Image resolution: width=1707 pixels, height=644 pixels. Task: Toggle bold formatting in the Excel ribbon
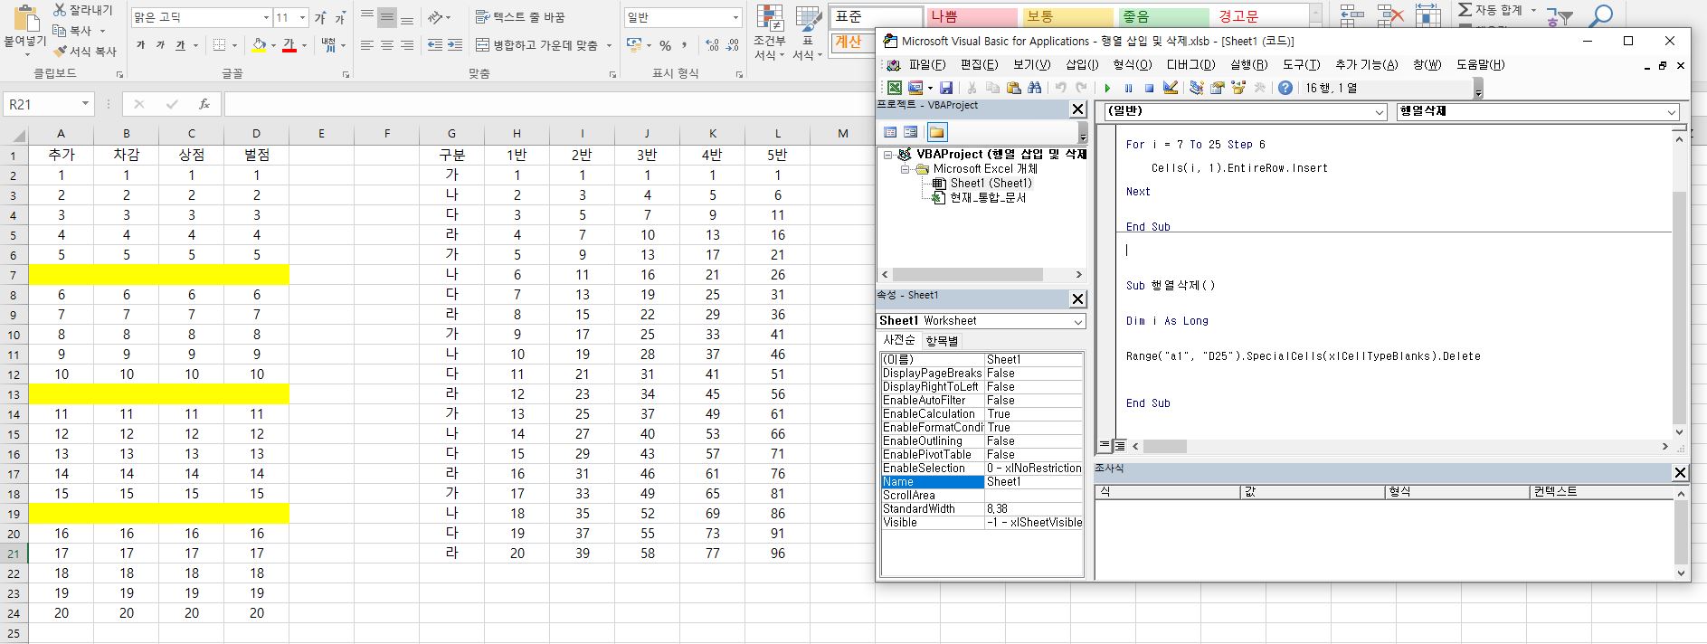pyautogui.click(x=140, y=45)
